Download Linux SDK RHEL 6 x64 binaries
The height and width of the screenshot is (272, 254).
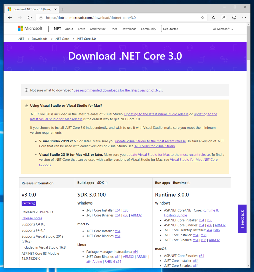point(113,262)
